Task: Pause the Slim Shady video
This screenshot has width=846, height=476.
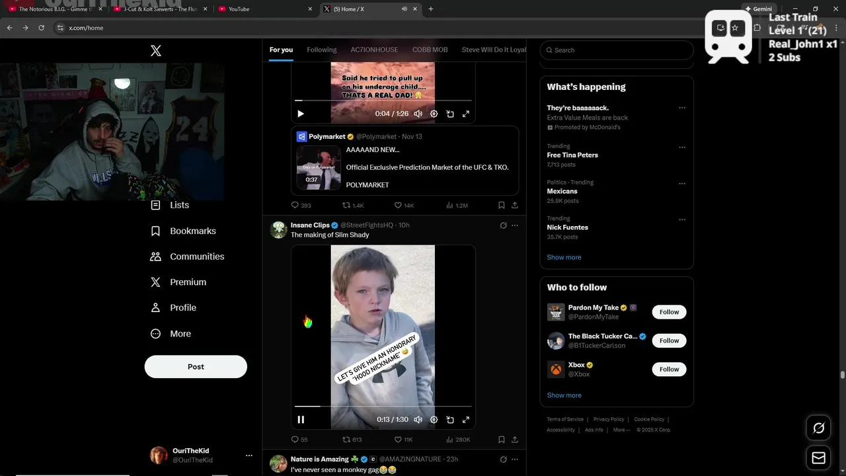Action: pyautogui.click(x=301, y=420)
